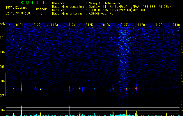Click the date stamp 02.10.31 01:20
Image resolution: width=183 pixels, height=116 pixels.
tap(18, 13)
